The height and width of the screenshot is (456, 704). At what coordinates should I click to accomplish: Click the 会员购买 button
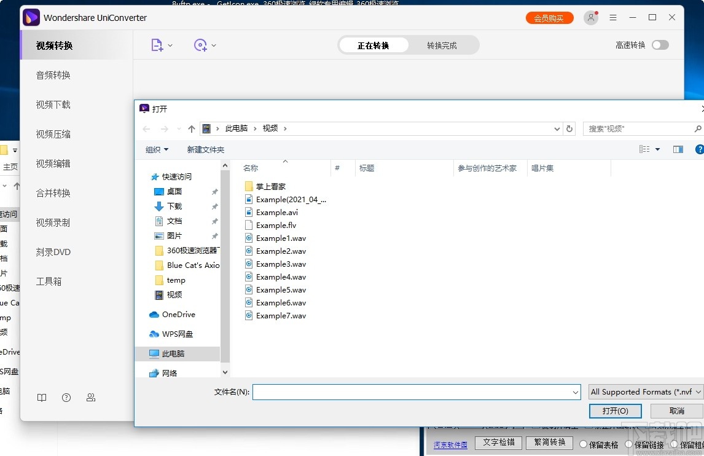point(549,18)
